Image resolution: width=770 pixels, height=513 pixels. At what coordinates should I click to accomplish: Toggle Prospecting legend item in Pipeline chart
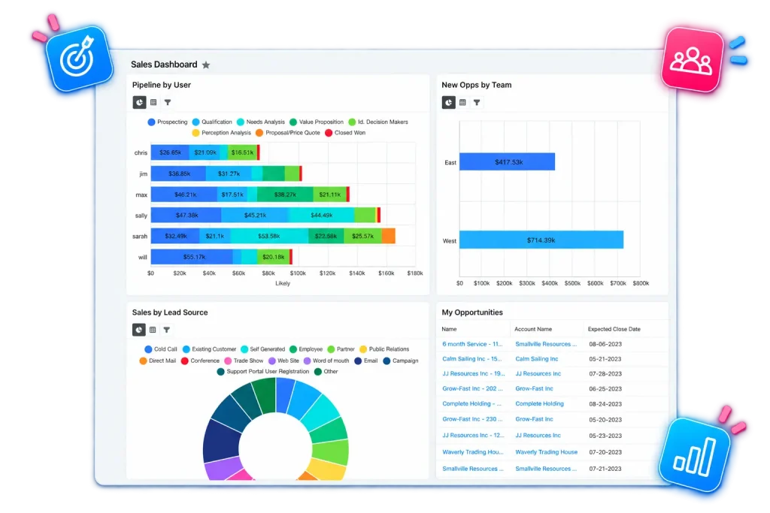(168, 122)
